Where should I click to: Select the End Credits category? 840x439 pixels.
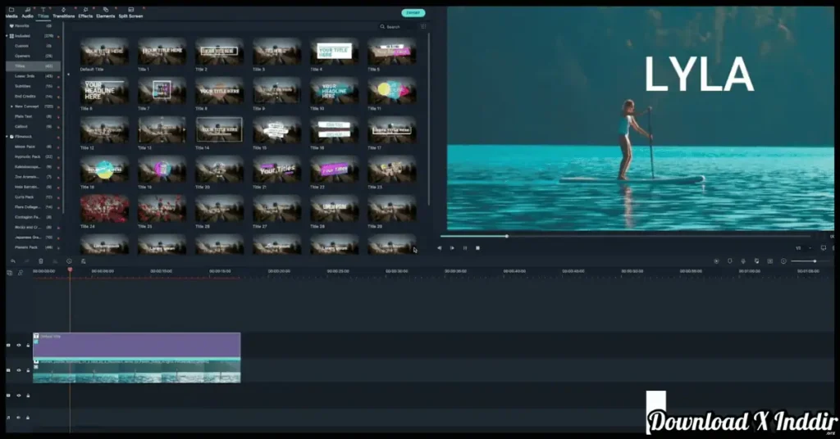coord(33,97)
